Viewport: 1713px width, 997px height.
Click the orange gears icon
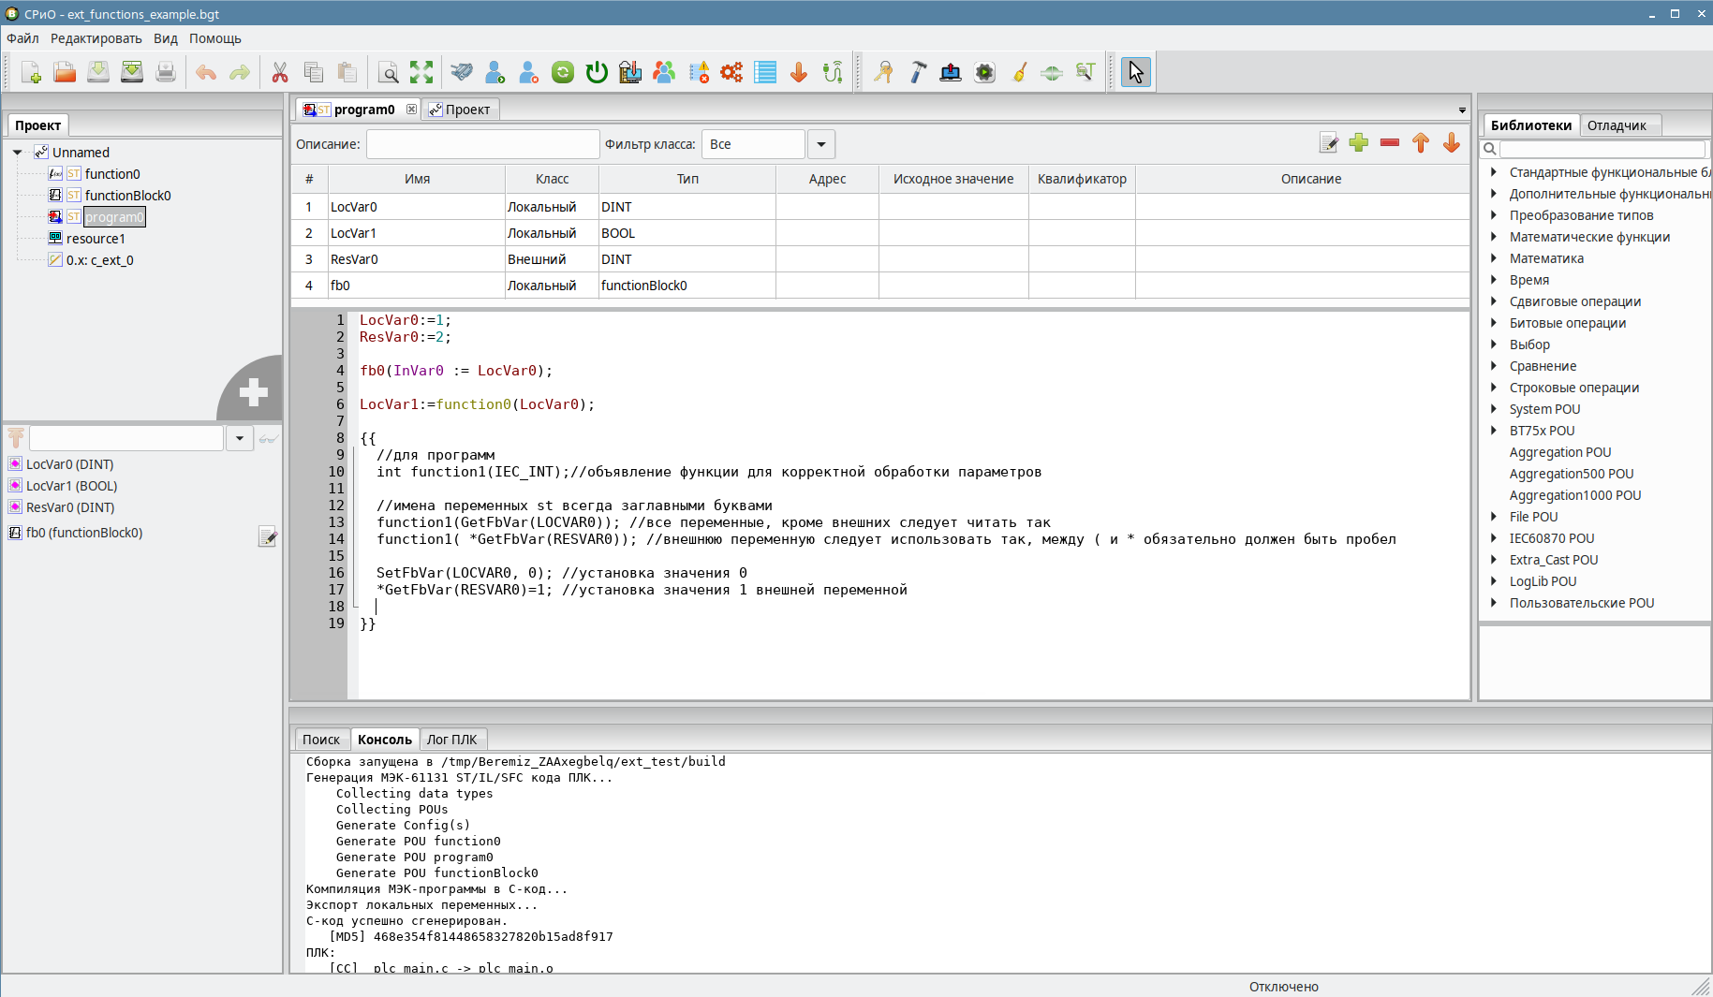coord(731,72)
